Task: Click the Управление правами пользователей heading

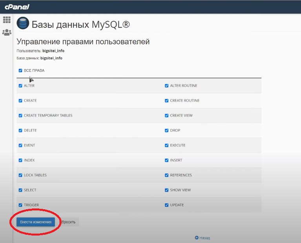Action: coord(83,42)
